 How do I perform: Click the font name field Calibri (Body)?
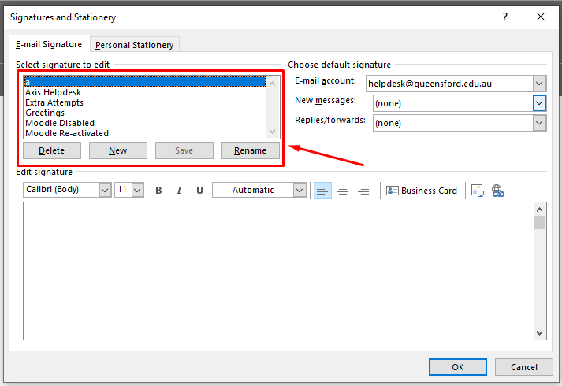(x=61, y=190)
